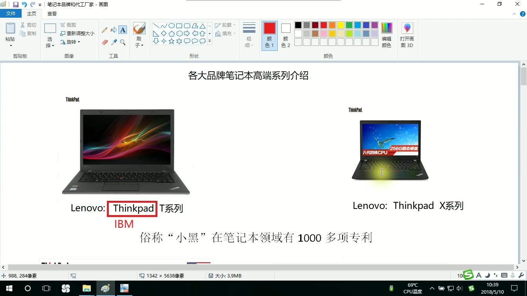This screenshot has height=296, width=527.
Task: Choose the right triangle shape
Action: tap(156, 34)
